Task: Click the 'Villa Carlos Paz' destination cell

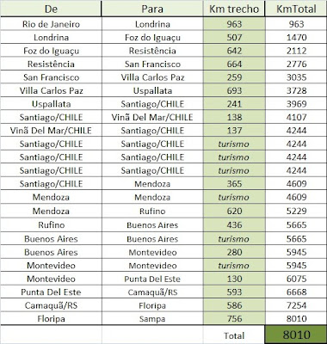Action: point(152,77)
